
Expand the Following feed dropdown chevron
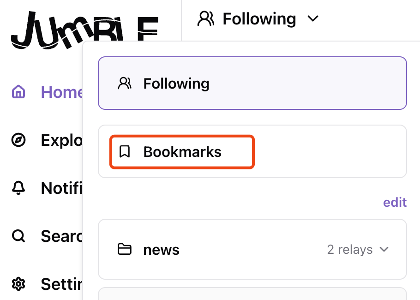point(313,19)
